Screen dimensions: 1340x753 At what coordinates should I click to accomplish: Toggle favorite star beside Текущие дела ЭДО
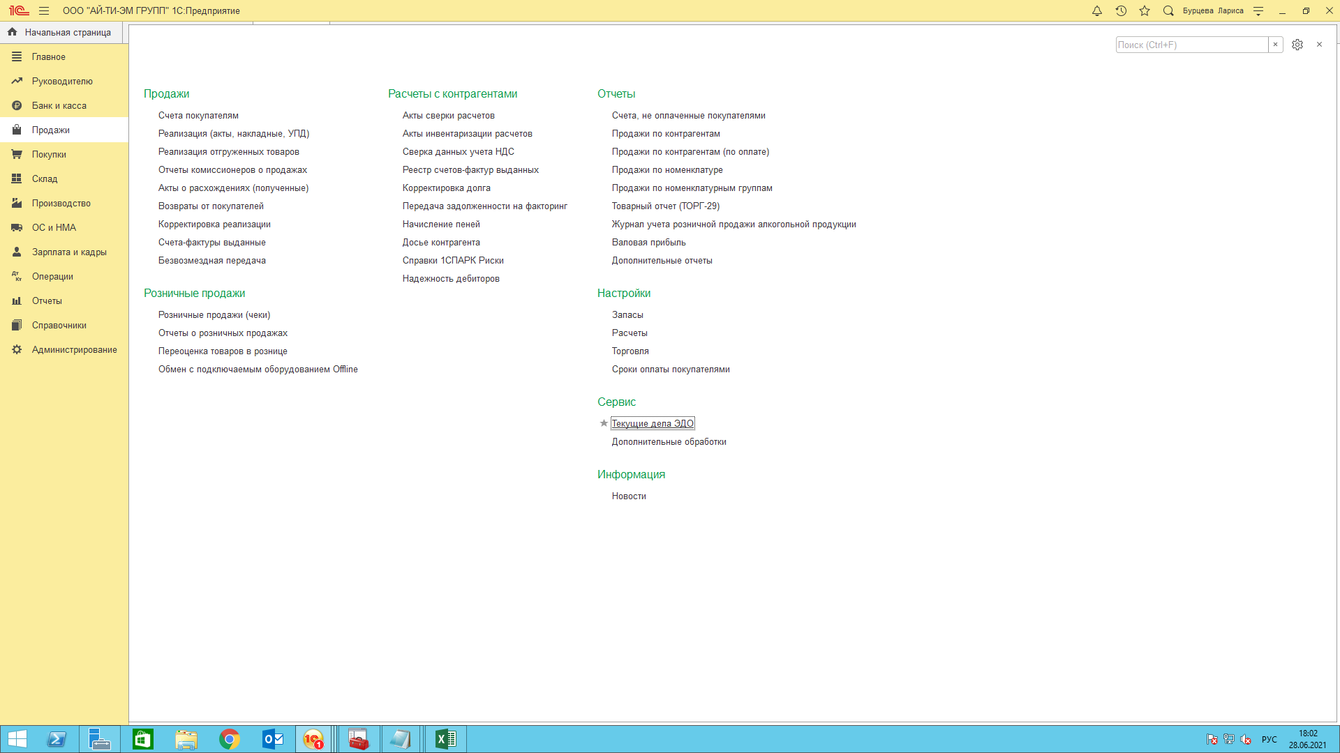pos(604,423)
